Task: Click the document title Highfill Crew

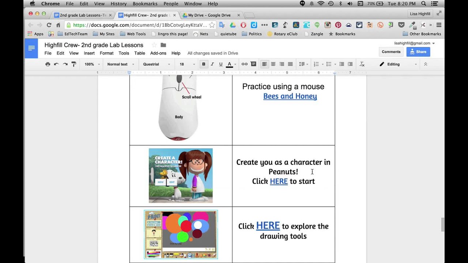Action: [94, 45]
